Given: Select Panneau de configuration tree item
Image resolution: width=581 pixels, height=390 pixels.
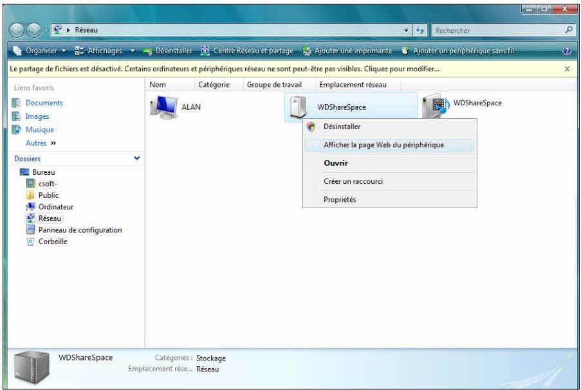Looking at the screenshot, I should click(x=80, y=230).
